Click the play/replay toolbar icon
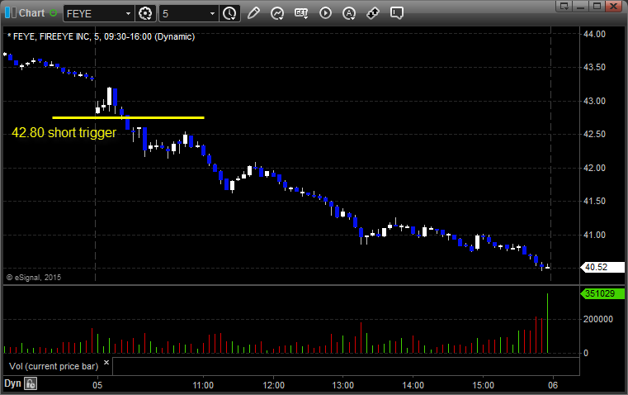This screenshot has height=395, width=628. pyautogui.click(x=325, y=13)
